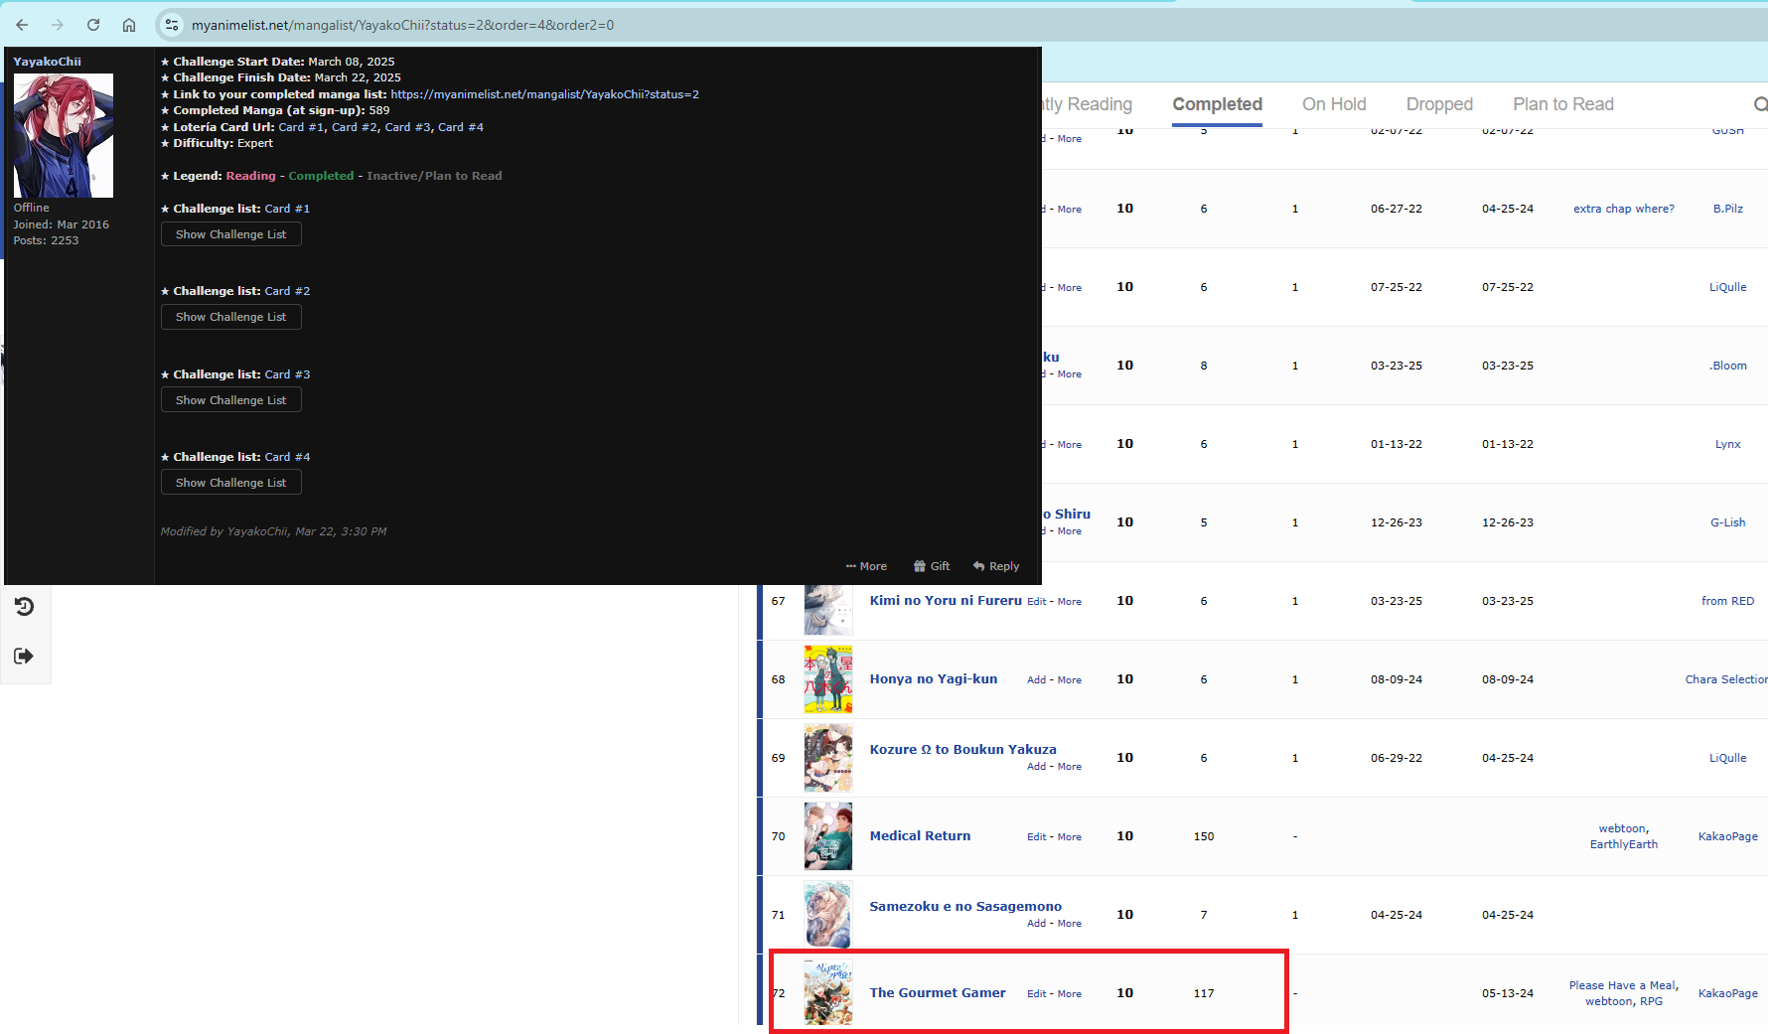The height and width of the screenshot is (1034, 1768).
Task: Click the sign-out icon in left sidebar
Action: tap(24, 656)
